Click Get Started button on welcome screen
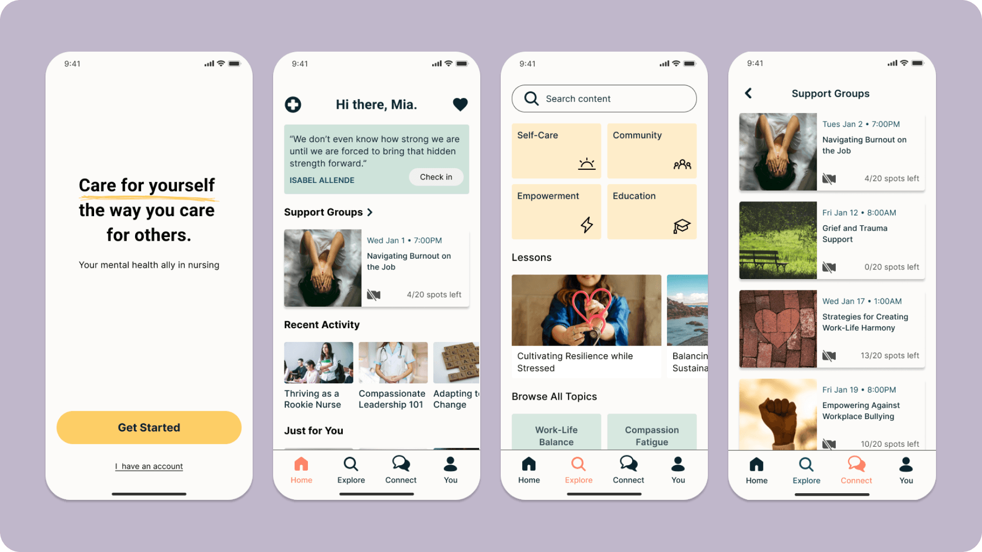This screenshot has height=552, width=982. click(x=148, y=427)
